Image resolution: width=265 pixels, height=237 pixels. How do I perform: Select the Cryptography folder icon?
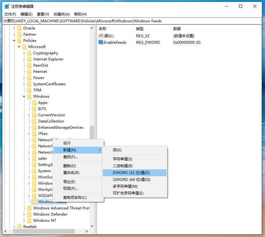pyautogui.click(x=29, y=53)
